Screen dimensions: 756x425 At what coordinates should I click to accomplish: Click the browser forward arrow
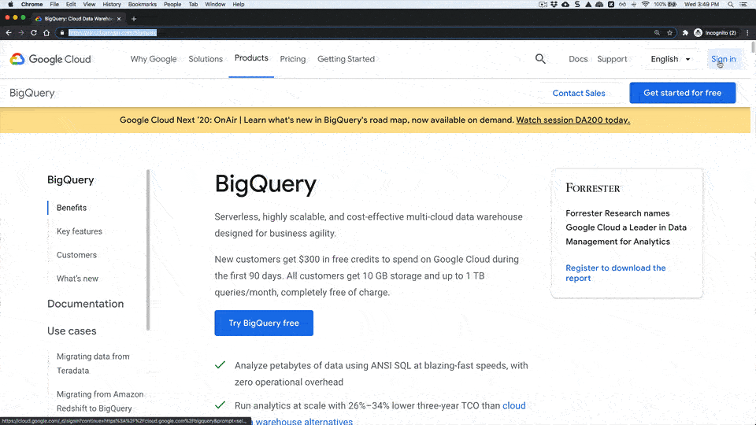21,33
